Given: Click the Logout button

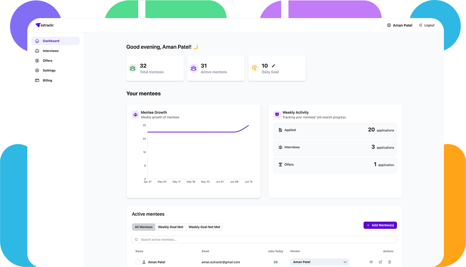Looking at the screenshot, I should (x=427, y=25).
